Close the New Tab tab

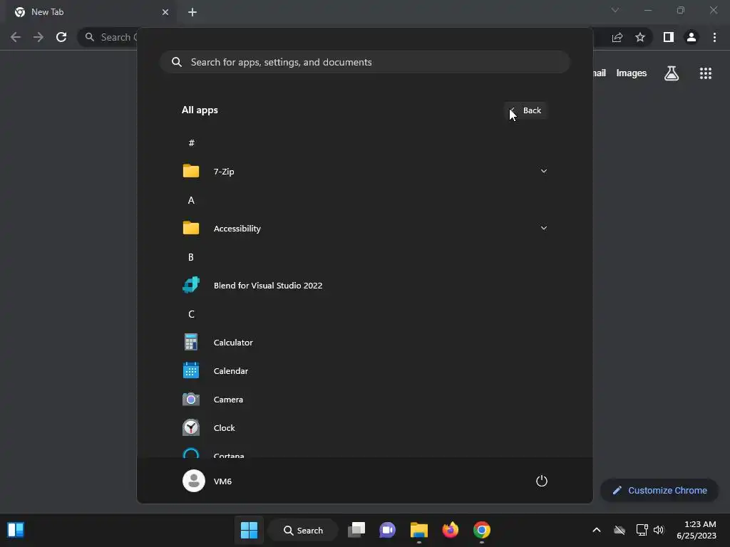165,12
